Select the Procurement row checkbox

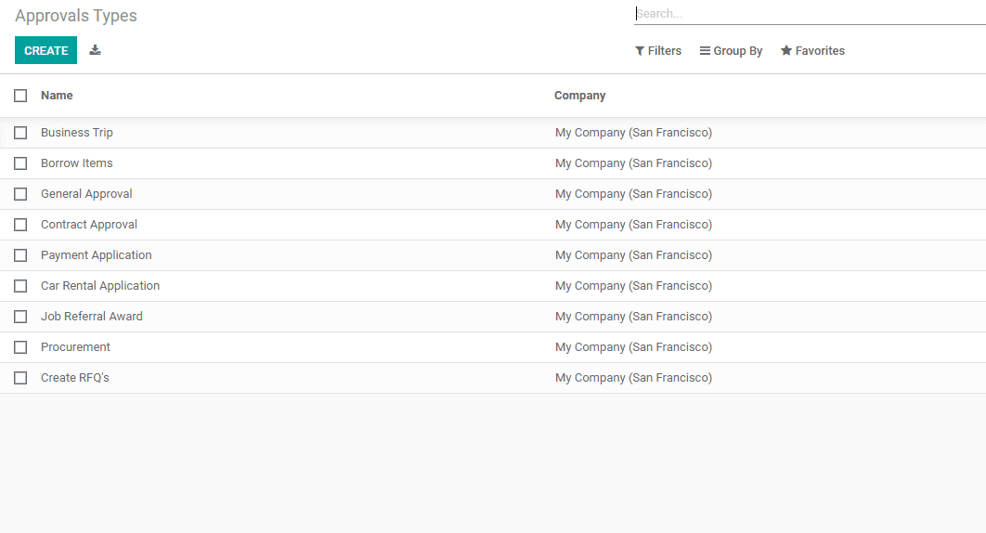[20, 347]
